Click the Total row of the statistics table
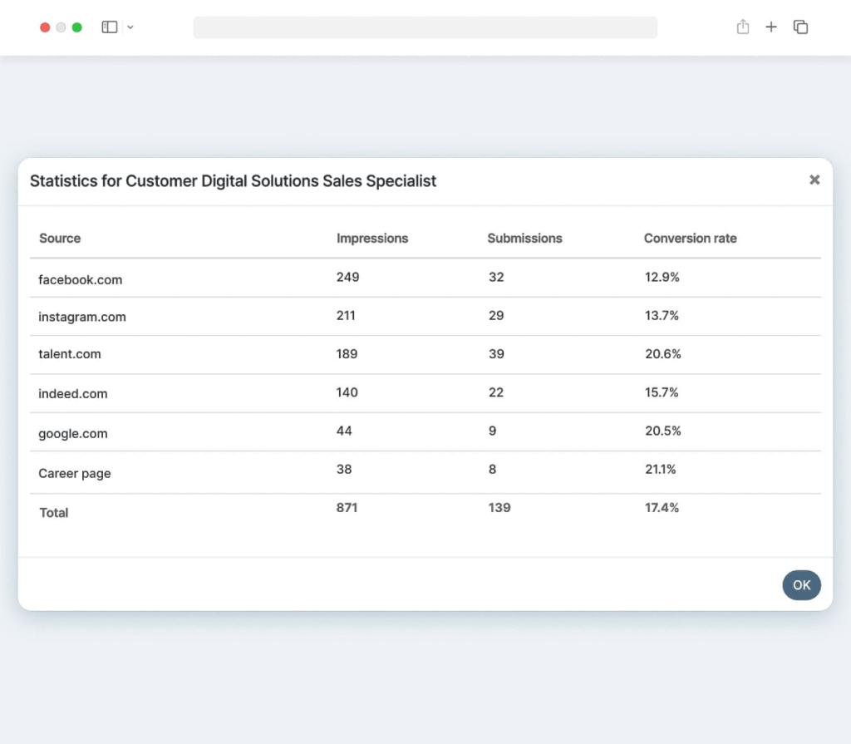This screenshot has height=744, width=851. (53, 513)
